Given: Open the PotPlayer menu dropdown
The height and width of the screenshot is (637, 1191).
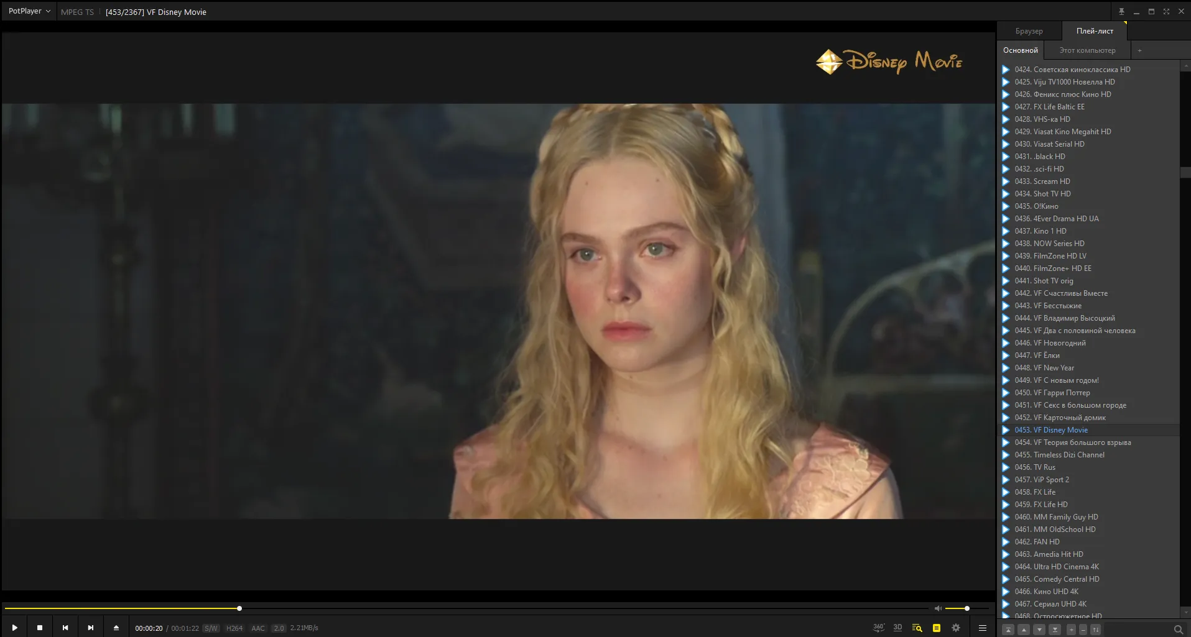Looking at the screenshot, I should (x=29, y=11).
